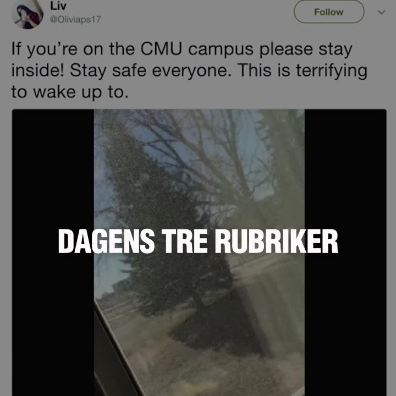Select the display name Liv
The image size is (396, 396).
click(58, 6)
